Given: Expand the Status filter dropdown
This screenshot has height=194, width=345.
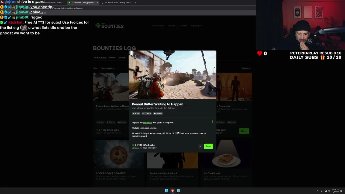Looking at the screenshot, I should [x=246, y=68].
